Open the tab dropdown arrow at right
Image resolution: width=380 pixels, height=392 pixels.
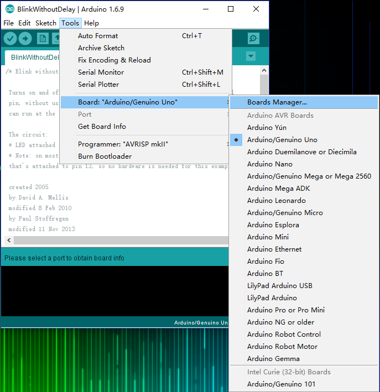(x=251, y=56)
